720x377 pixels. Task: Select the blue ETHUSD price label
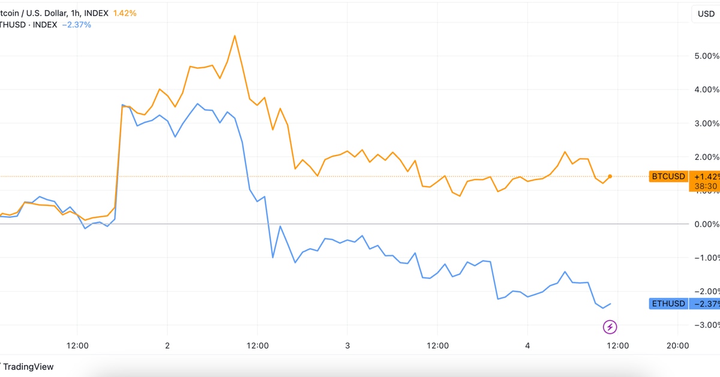pos(668,304)
